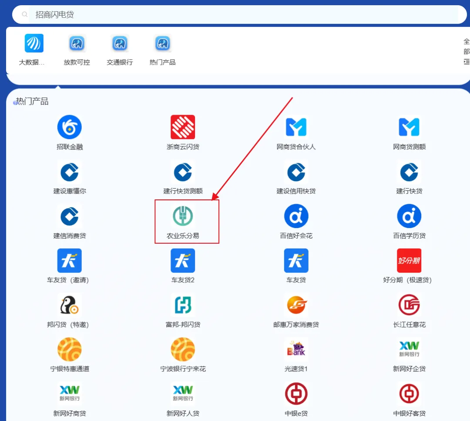Open the 光速贷1 product icon

pos(296,349)
